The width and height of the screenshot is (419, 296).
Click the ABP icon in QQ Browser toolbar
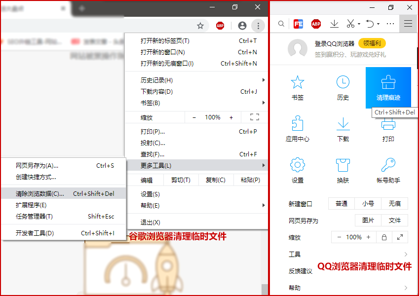pos(316,24)
